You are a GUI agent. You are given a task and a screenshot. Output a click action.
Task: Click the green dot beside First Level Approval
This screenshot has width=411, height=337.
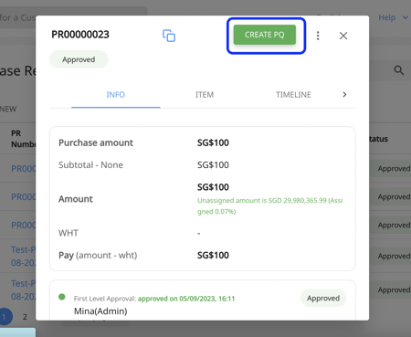point(62,297)
